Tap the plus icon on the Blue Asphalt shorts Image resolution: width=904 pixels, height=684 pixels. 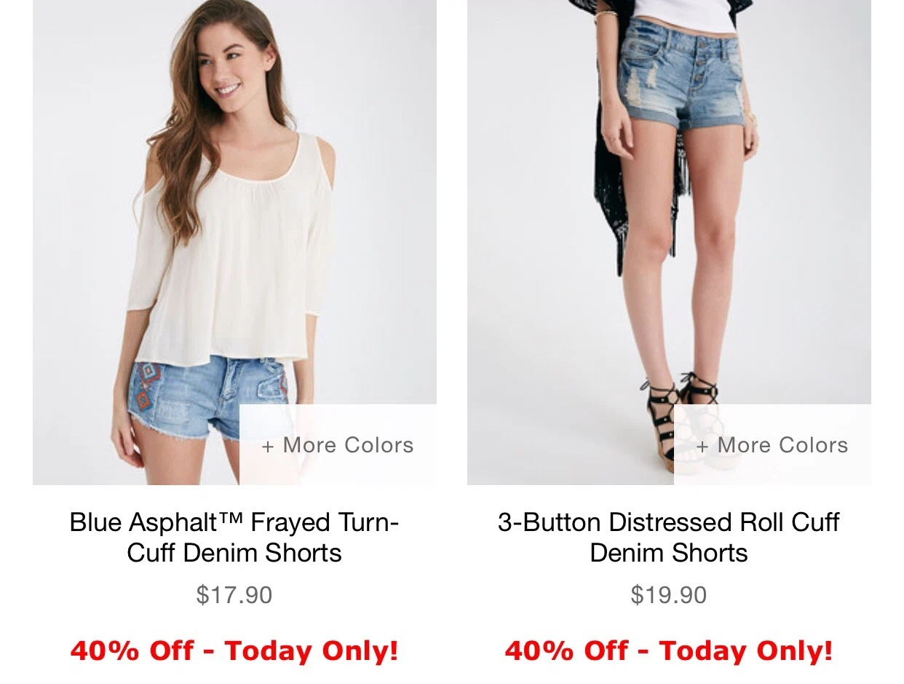(268, 446)
